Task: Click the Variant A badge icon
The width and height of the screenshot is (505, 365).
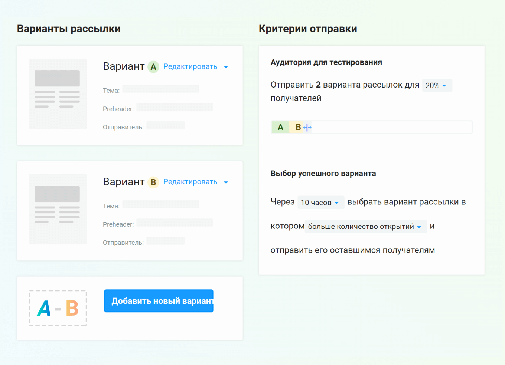Action: [x=153, y=67]
